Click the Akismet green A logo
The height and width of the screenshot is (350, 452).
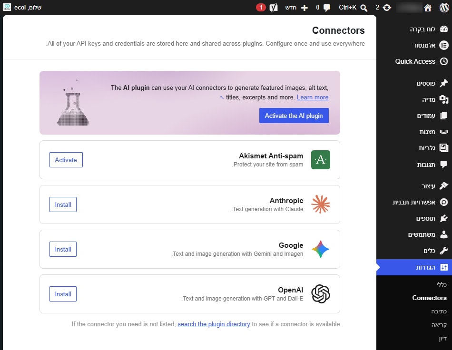(x=321, y=160)
